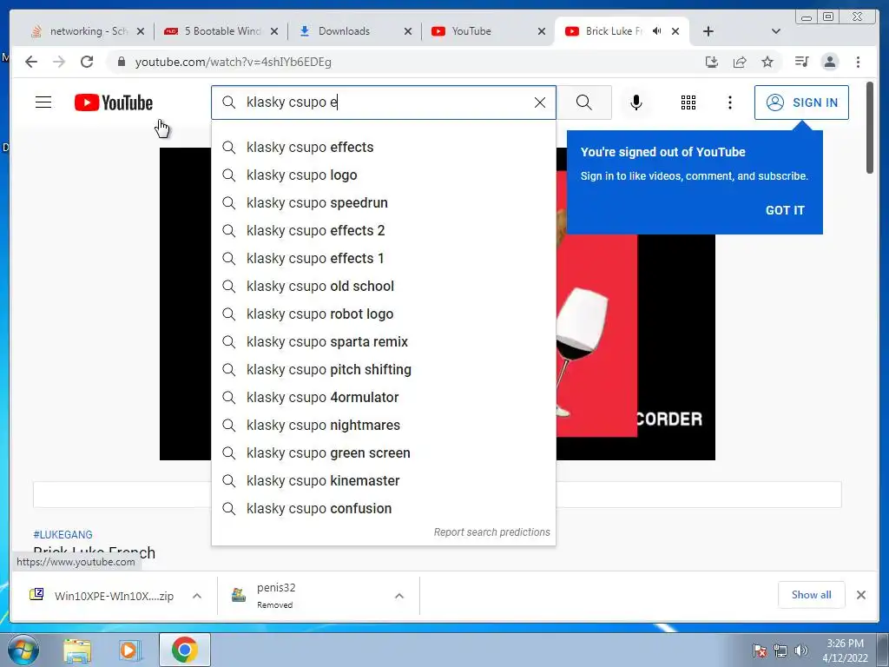Open a new browser tab
This screenshot has height=667, width=889.
[708, 31]
